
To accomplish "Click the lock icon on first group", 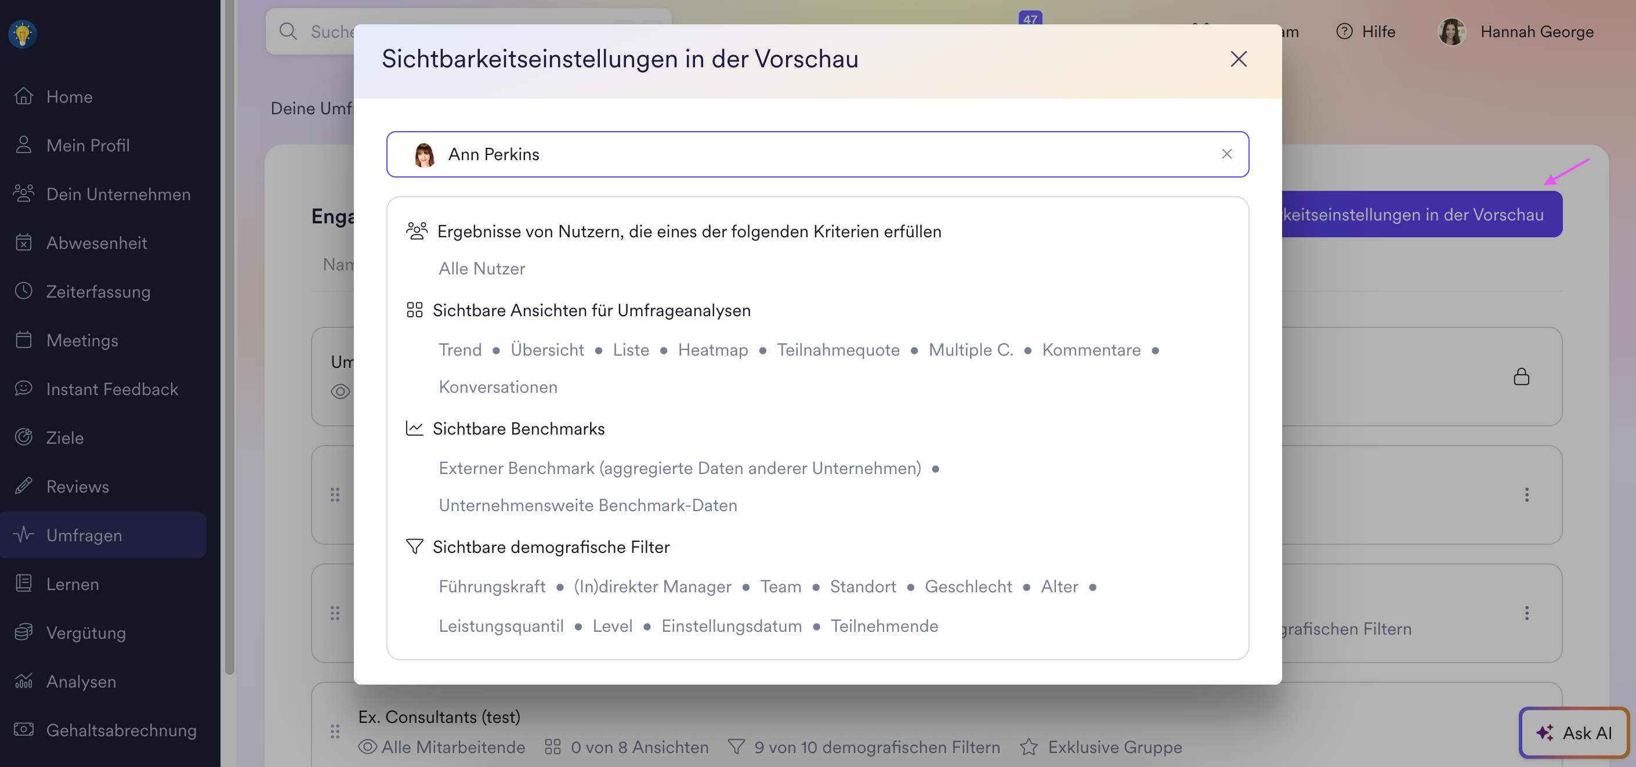I will click(1521, 377).
